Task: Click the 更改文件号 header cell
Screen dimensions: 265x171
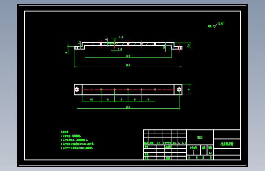Action: point(167,143)
